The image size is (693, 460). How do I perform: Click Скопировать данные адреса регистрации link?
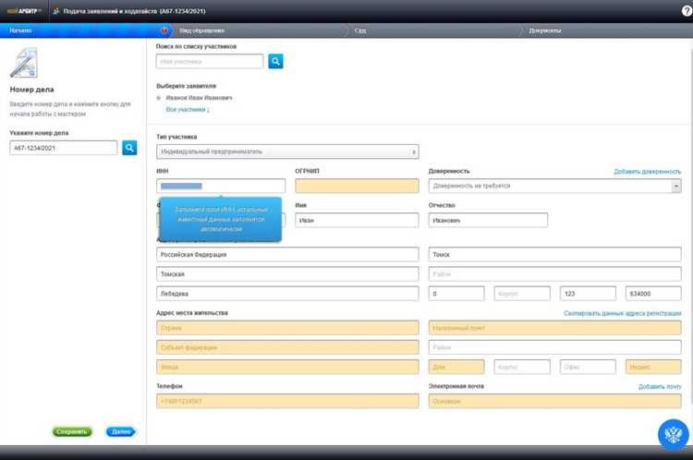click(x=622, y=313)
